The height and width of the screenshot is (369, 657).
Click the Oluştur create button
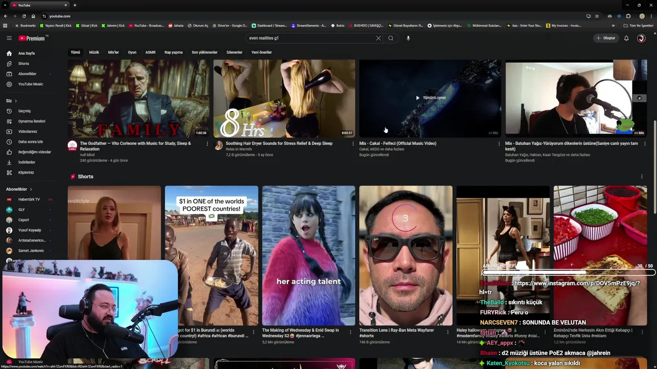[x=606, y=38]
